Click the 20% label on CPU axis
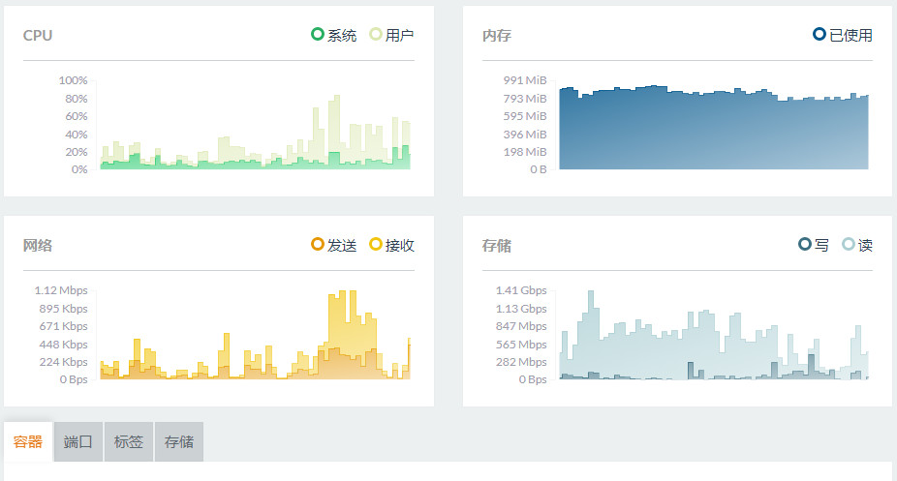The width and height of the screenshot is (897, 481). pos(77,152)
